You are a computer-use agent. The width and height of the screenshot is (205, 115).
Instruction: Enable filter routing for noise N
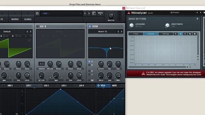tap(89, 71)
